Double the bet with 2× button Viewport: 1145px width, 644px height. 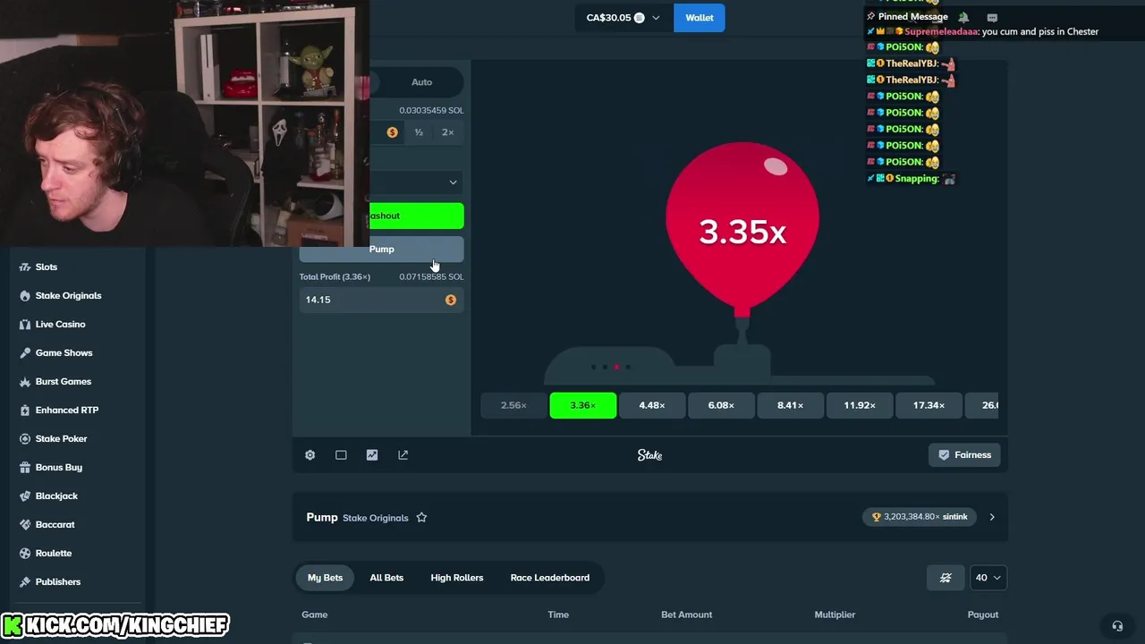pyautogui.click(x=448, y=132)
